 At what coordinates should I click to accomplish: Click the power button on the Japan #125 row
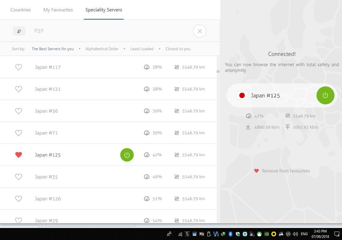[127, 155]
